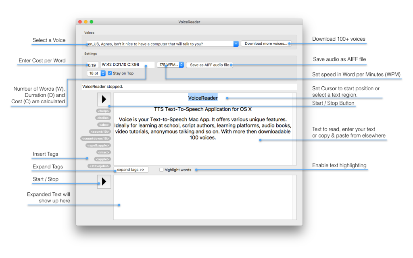The width and height of the screenshot is (413, 258).
Task: Click the TTS Text-To-Speech Application line
Action: 203,109
